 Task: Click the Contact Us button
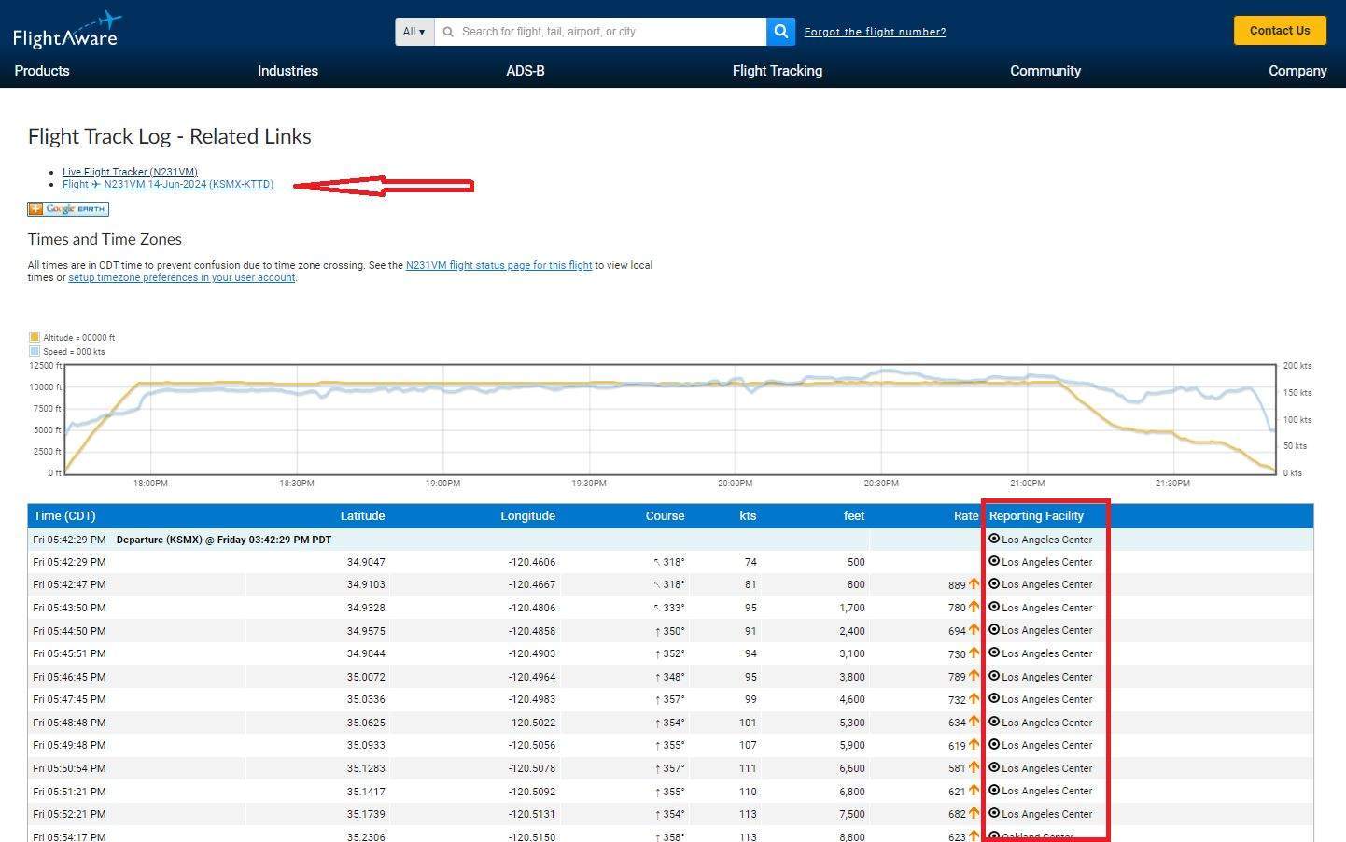tap(1280, 31)
